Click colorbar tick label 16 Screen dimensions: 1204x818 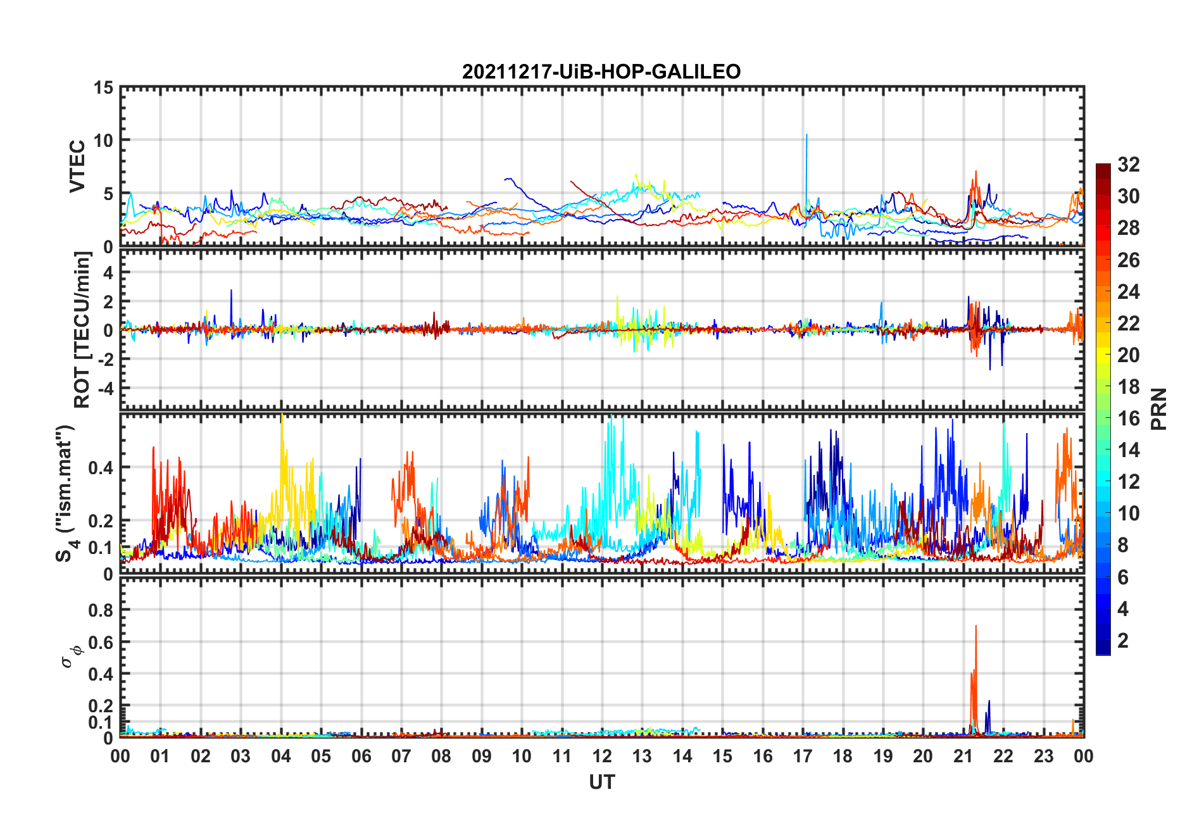1128,418
